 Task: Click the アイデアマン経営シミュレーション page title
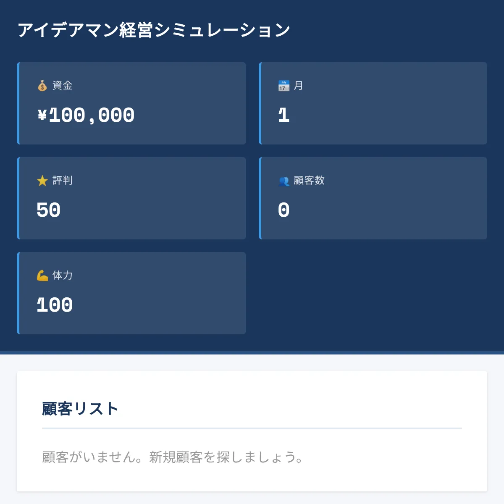coord(154,30)
